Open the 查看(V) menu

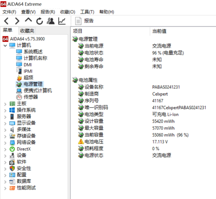click(x=28, y=12)
